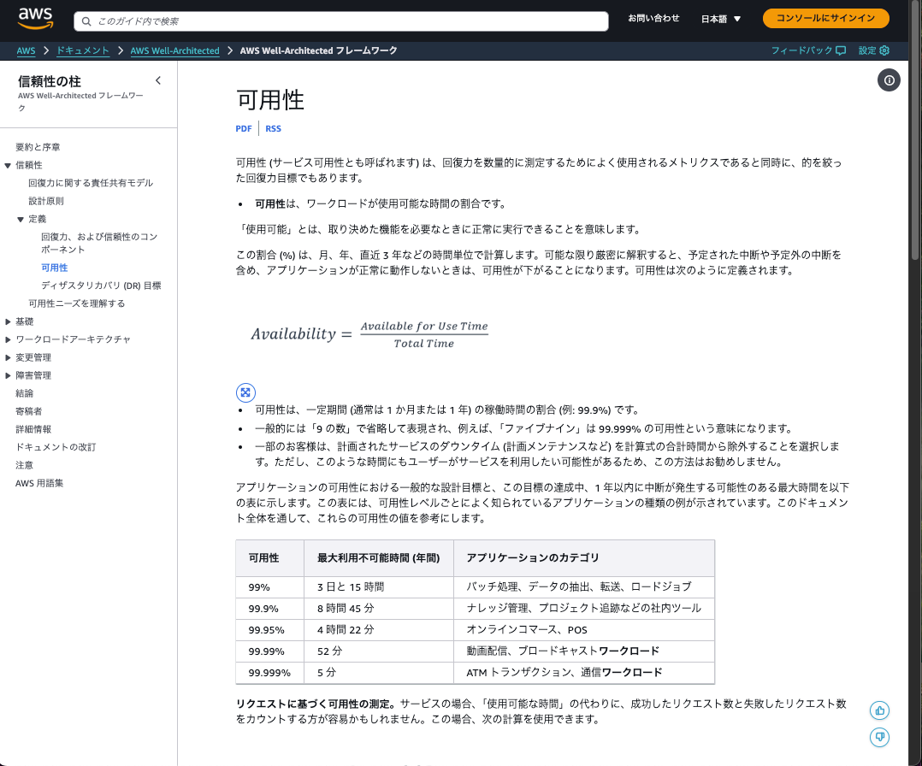Viewport: 922px width, 766px height.
Task: Open the PDF link
Action: click(244, 129)
